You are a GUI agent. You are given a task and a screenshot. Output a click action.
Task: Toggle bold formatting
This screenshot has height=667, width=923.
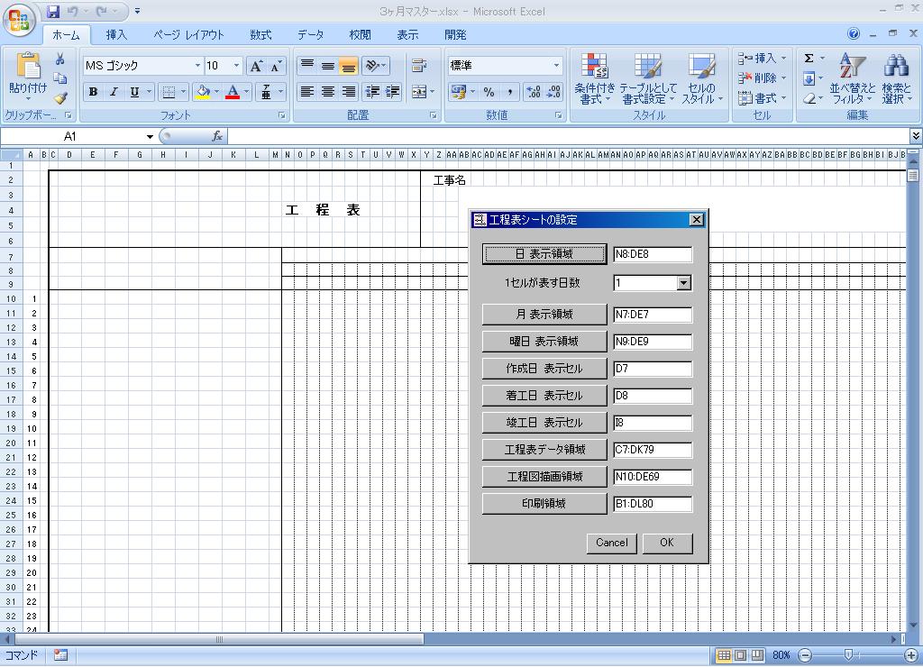tap(93, 92)
